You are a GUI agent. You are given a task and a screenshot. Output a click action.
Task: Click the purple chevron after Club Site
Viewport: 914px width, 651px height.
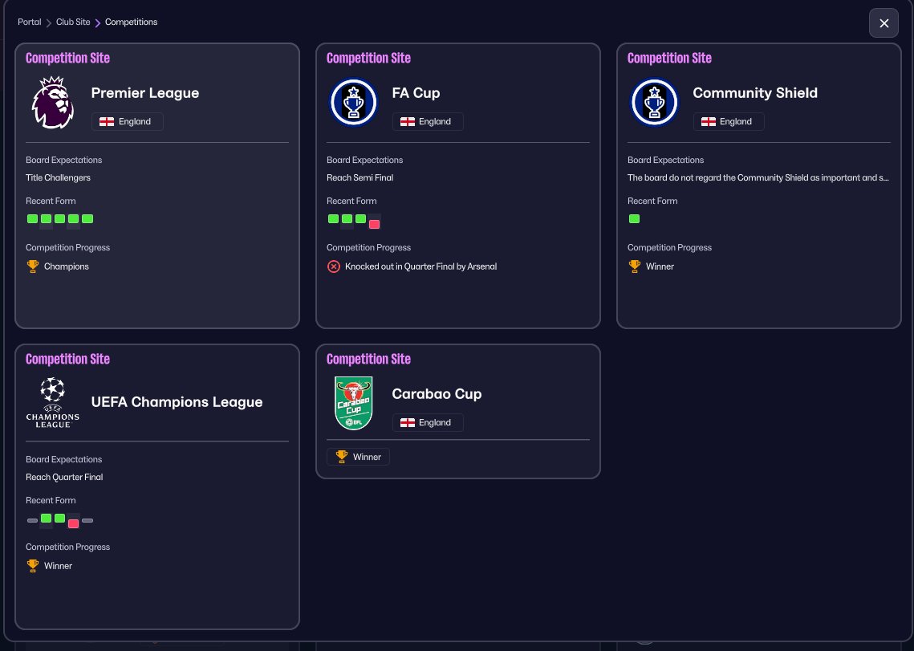(x=98, y=22)
